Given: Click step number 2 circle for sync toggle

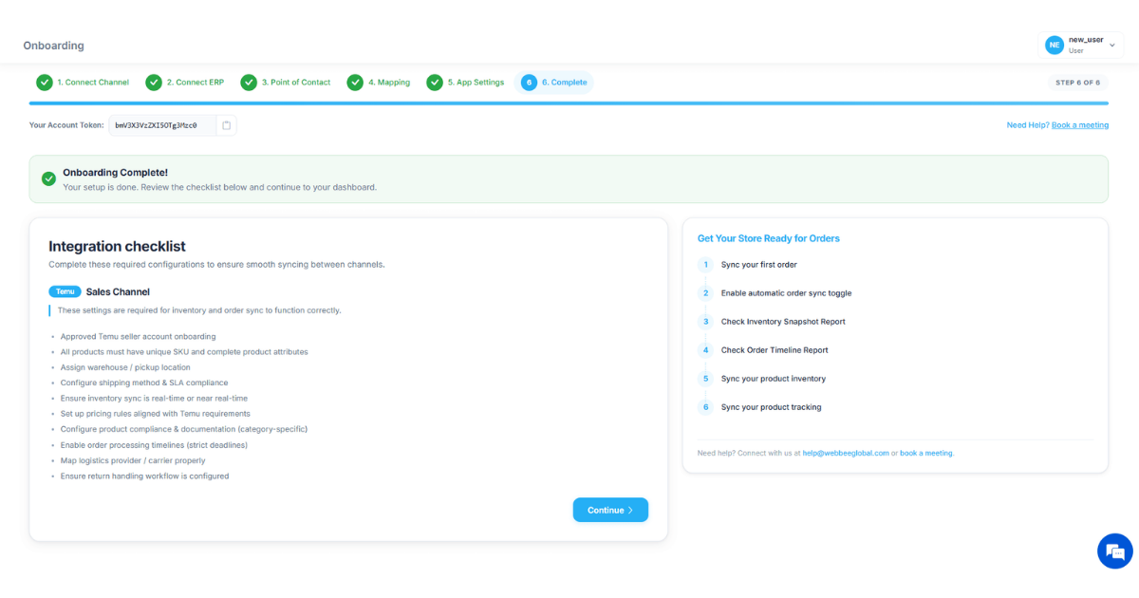Looking at the screenshot, I should (705, 293).
